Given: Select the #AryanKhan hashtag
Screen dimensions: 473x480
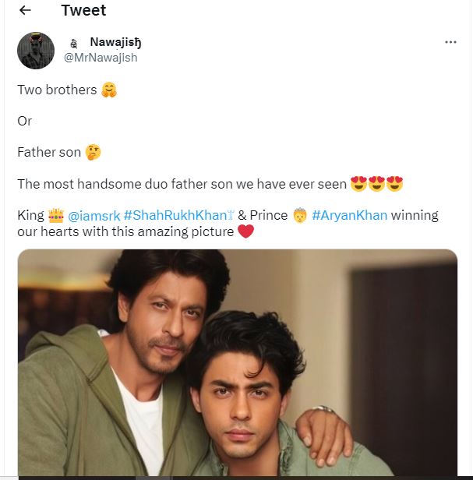Looking at the screenshot, I should tap(349, 215).
